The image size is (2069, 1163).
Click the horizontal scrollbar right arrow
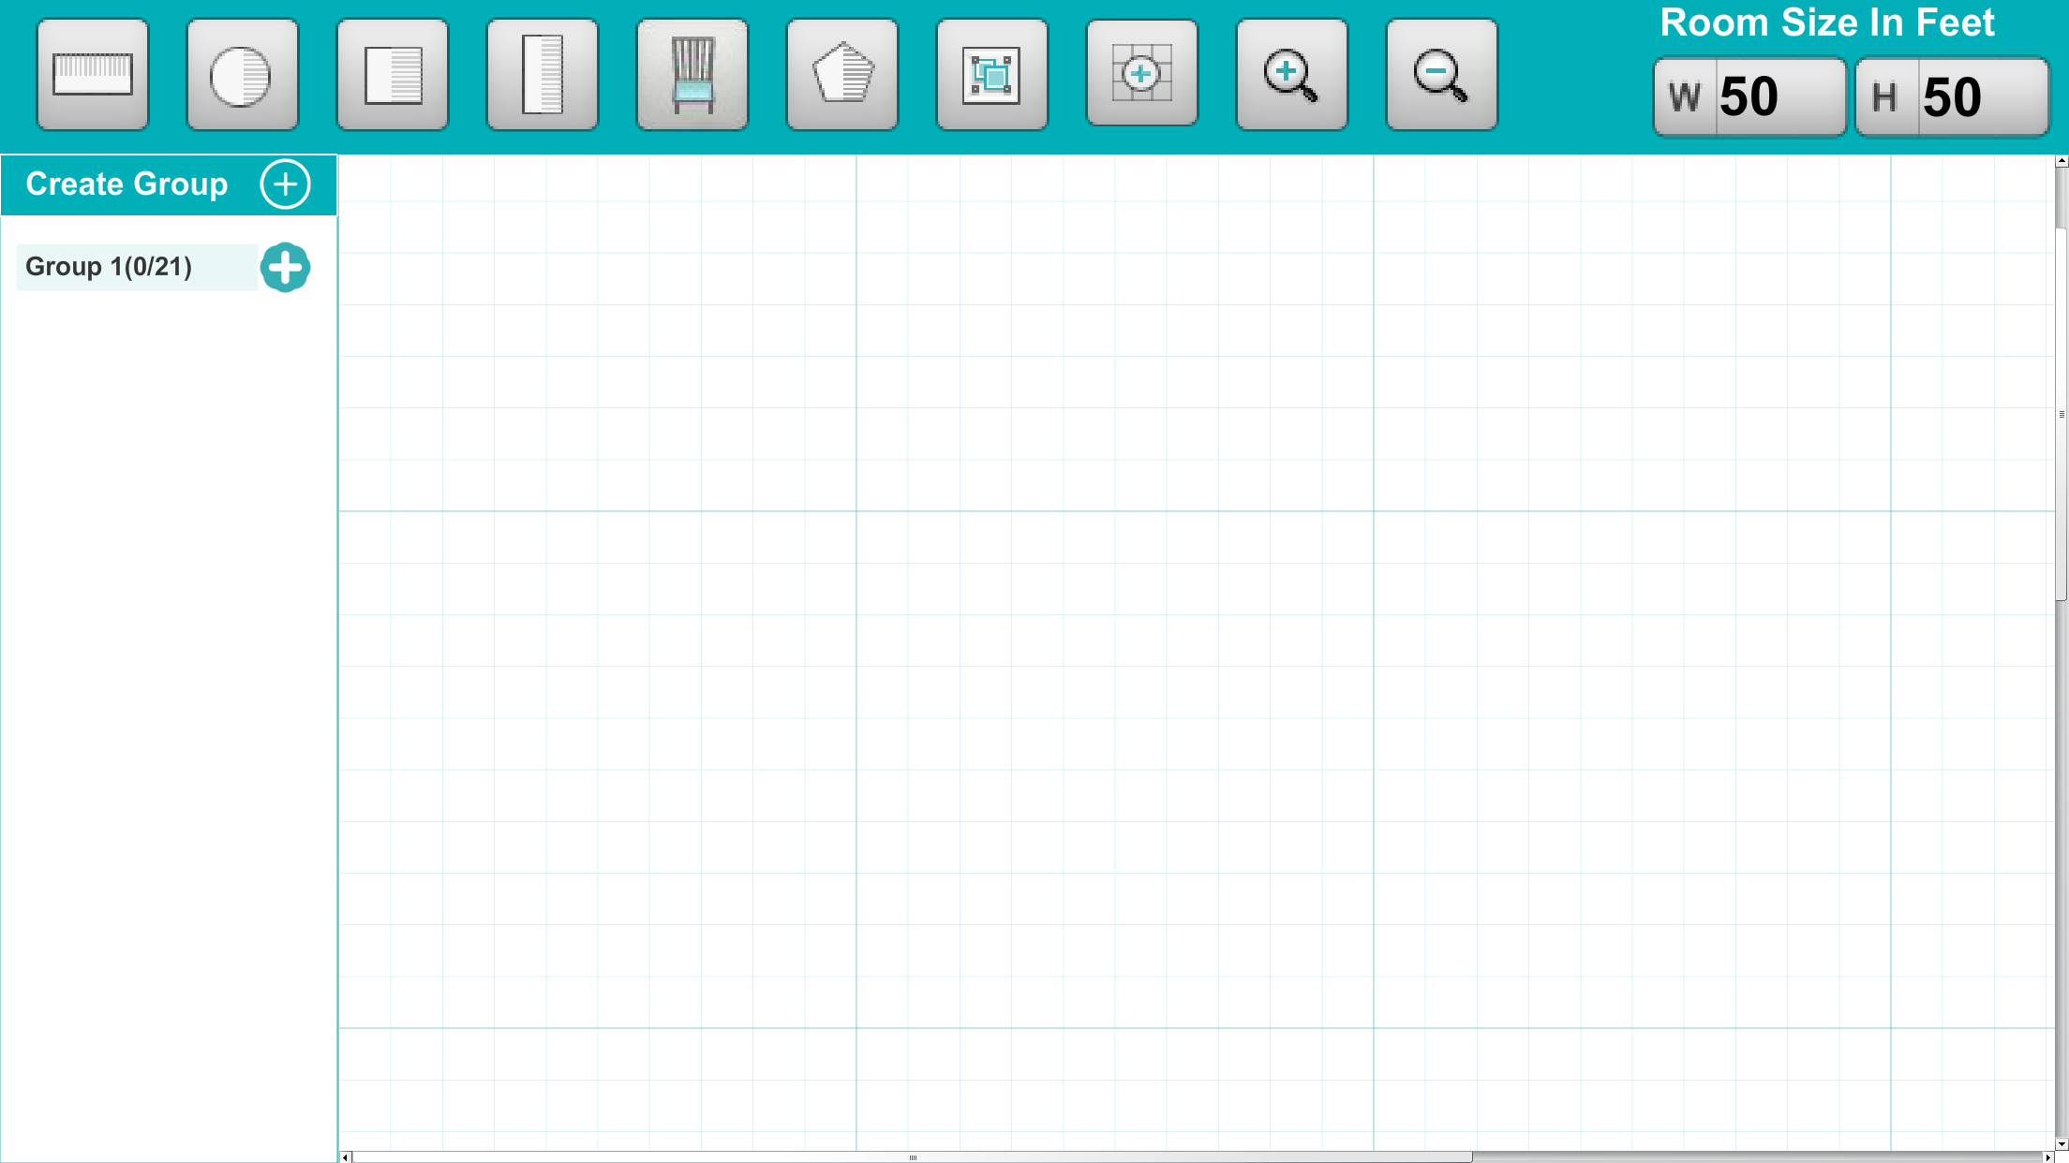point(2048,1157)
